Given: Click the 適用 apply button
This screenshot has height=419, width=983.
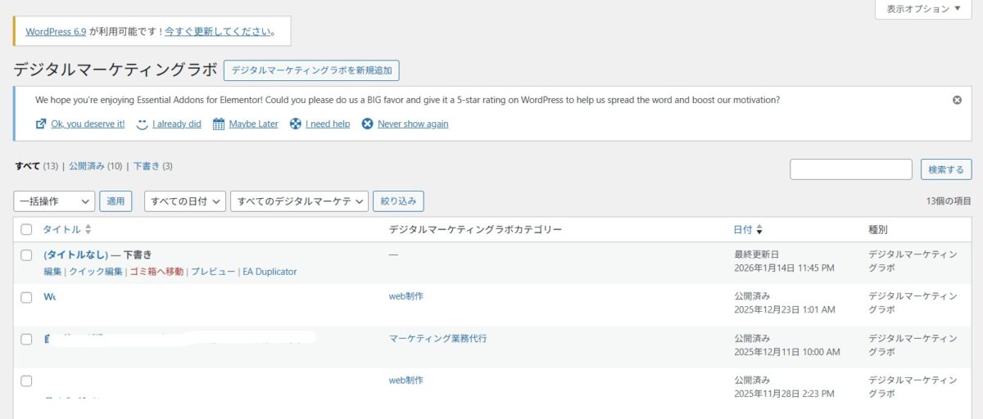Looking at the screenshot, I should tap(116, 200).
